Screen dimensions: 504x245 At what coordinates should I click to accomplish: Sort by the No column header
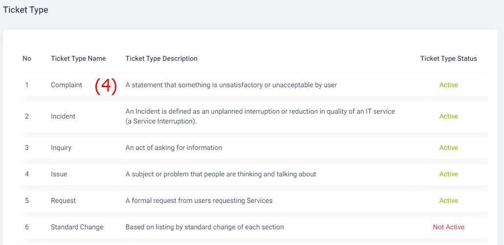pos(27,59)
